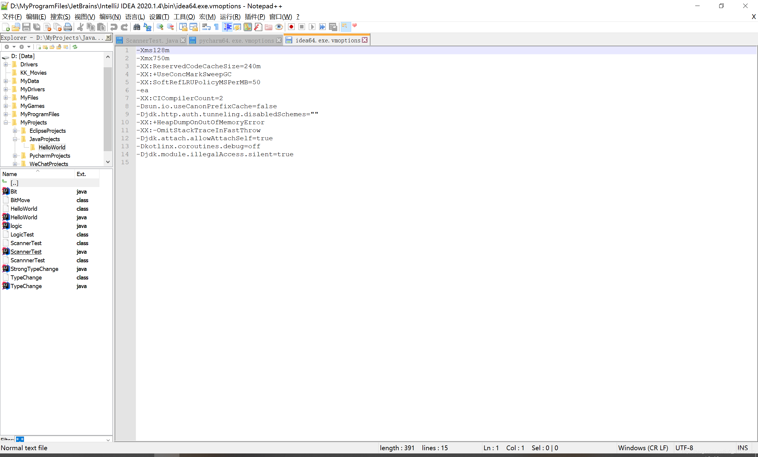Open the 搜索(S) menu
The height and width of the screenshot is (457, 758).
60,17
